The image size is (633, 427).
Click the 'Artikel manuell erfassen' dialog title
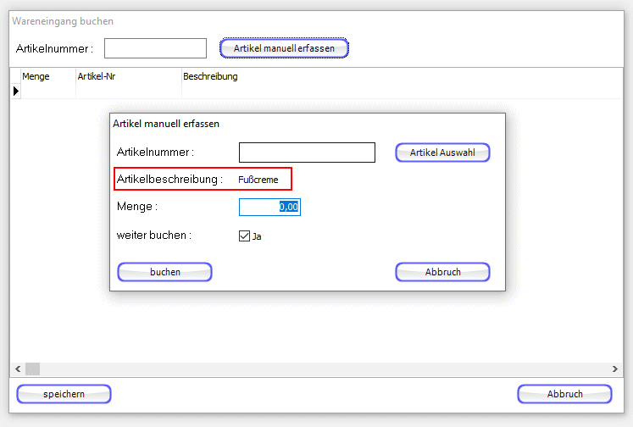166,124
